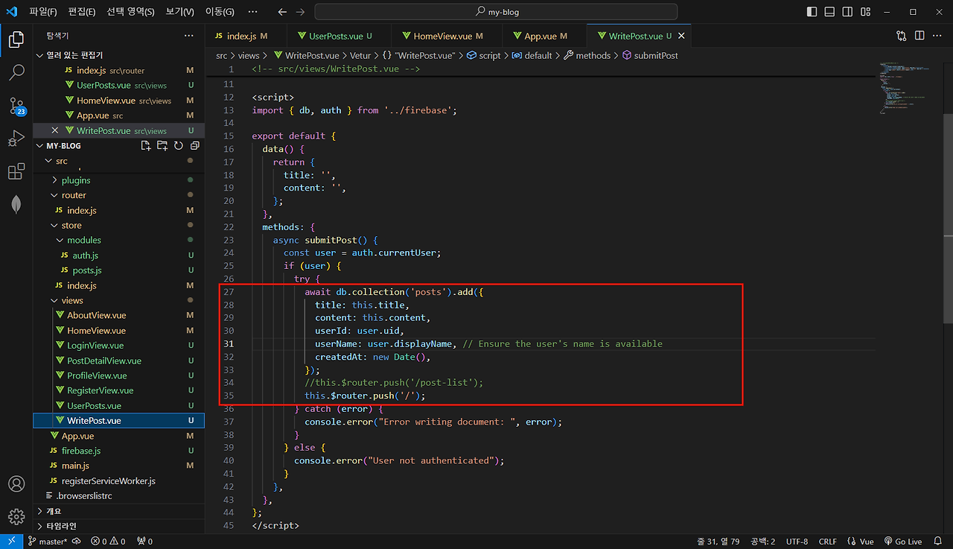The width and height of the screenshot is (953, 549).
Task: Switch to the UserPosts.vue tab
Action: (x=339, y=36)
